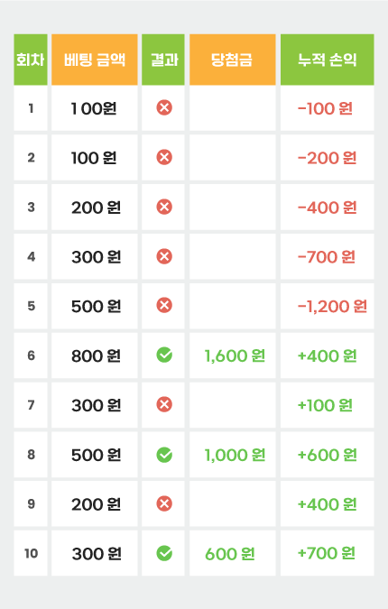
Task: Select the 누적 손익 column header
Action: [x=328, y=60]
